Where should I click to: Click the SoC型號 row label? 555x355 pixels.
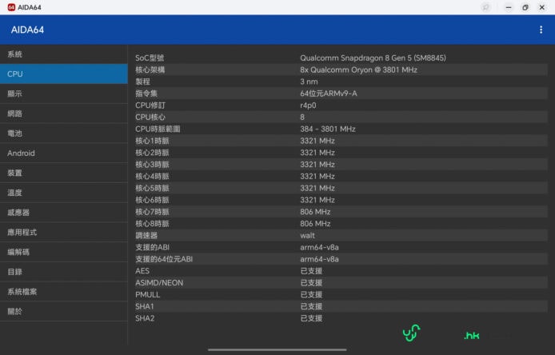[x=150, y=58]
